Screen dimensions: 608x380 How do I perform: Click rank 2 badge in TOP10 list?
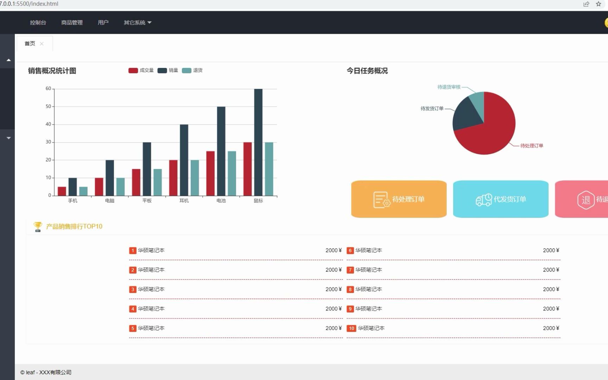[133, 270]
